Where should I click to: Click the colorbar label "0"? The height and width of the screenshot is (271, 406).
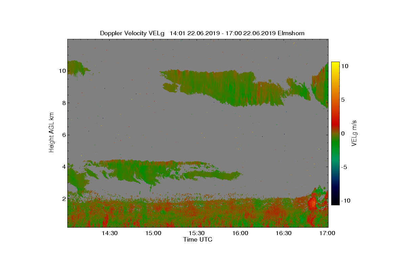343,133
